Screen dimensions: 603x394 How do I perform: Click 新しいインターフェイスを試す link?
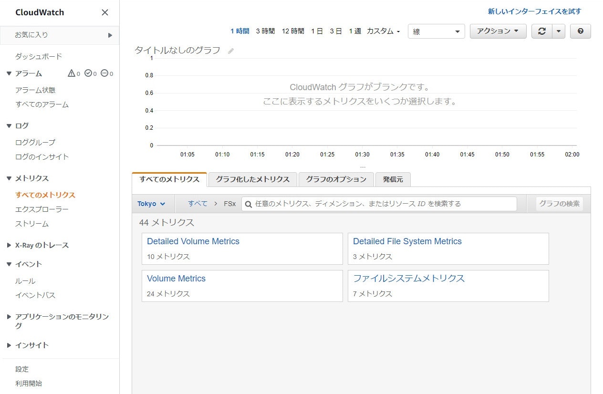[x=534, y=11]
